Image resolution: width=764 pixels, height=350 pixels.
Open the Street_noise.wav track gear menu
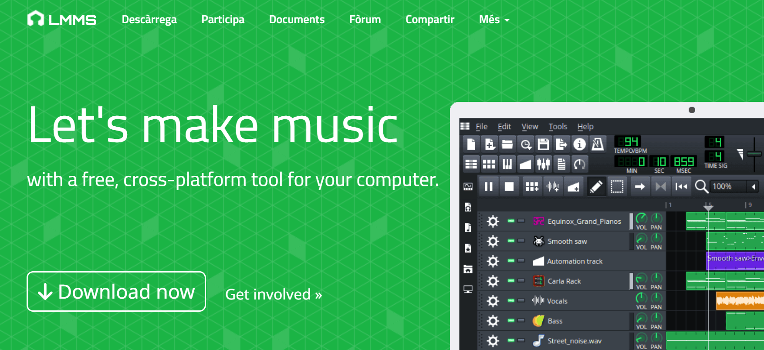(x=493, y=340)
